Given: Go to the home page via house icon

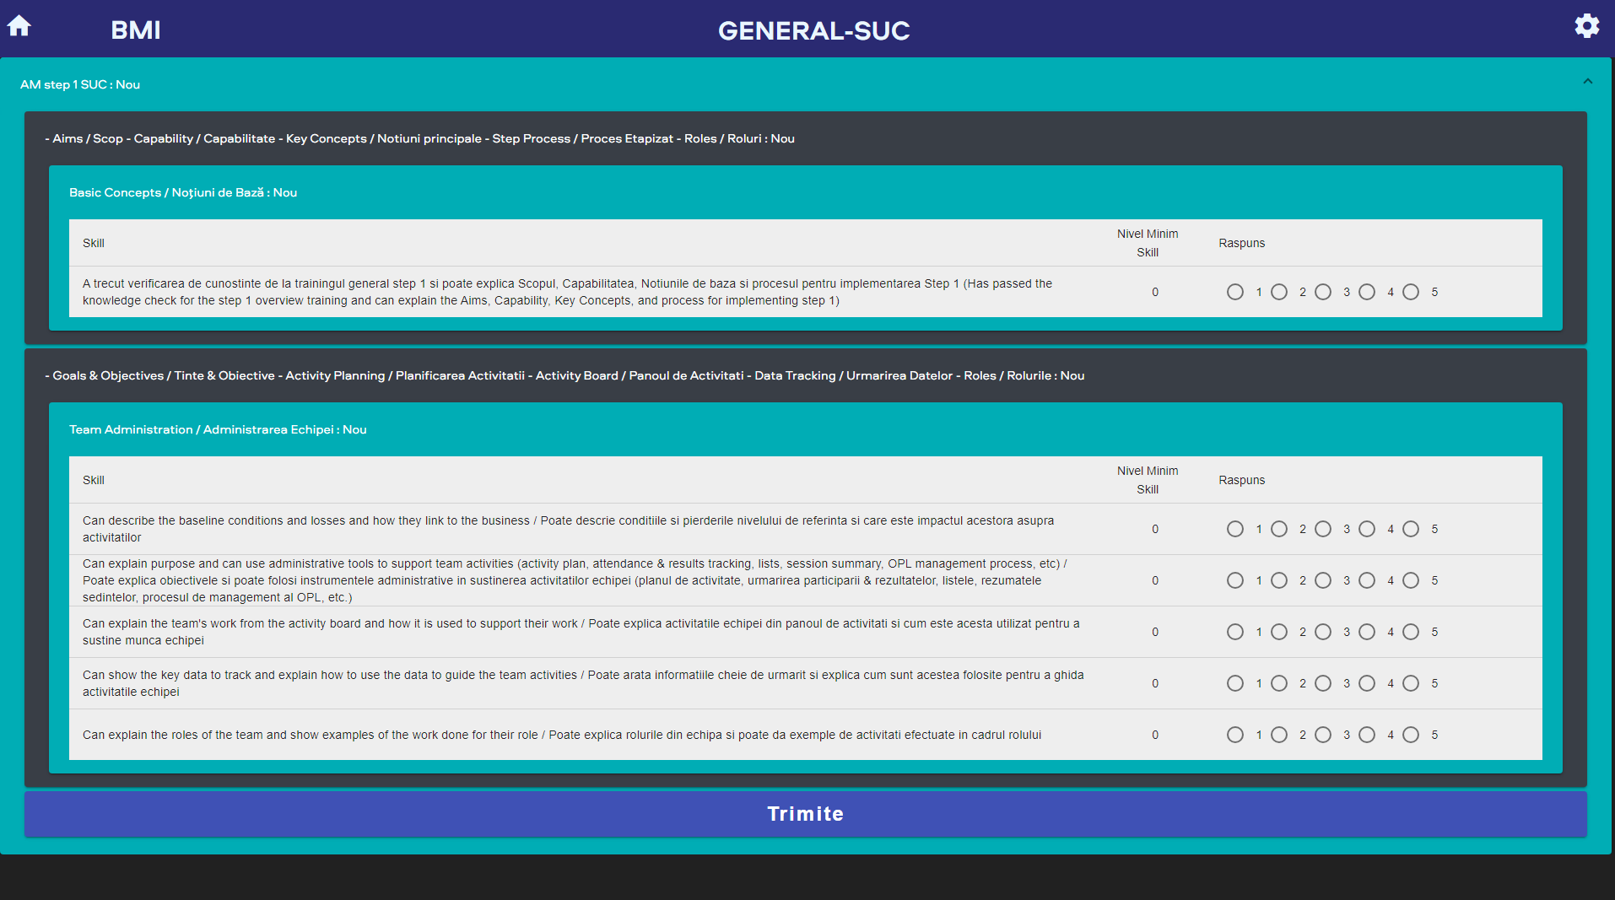Looking at the screenshot, I should [x=19, y=27].
